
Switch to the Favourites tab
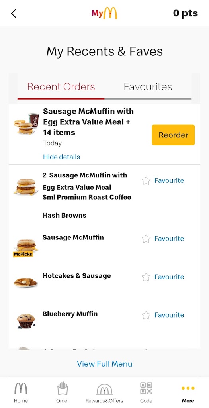(x=148, y=86)
